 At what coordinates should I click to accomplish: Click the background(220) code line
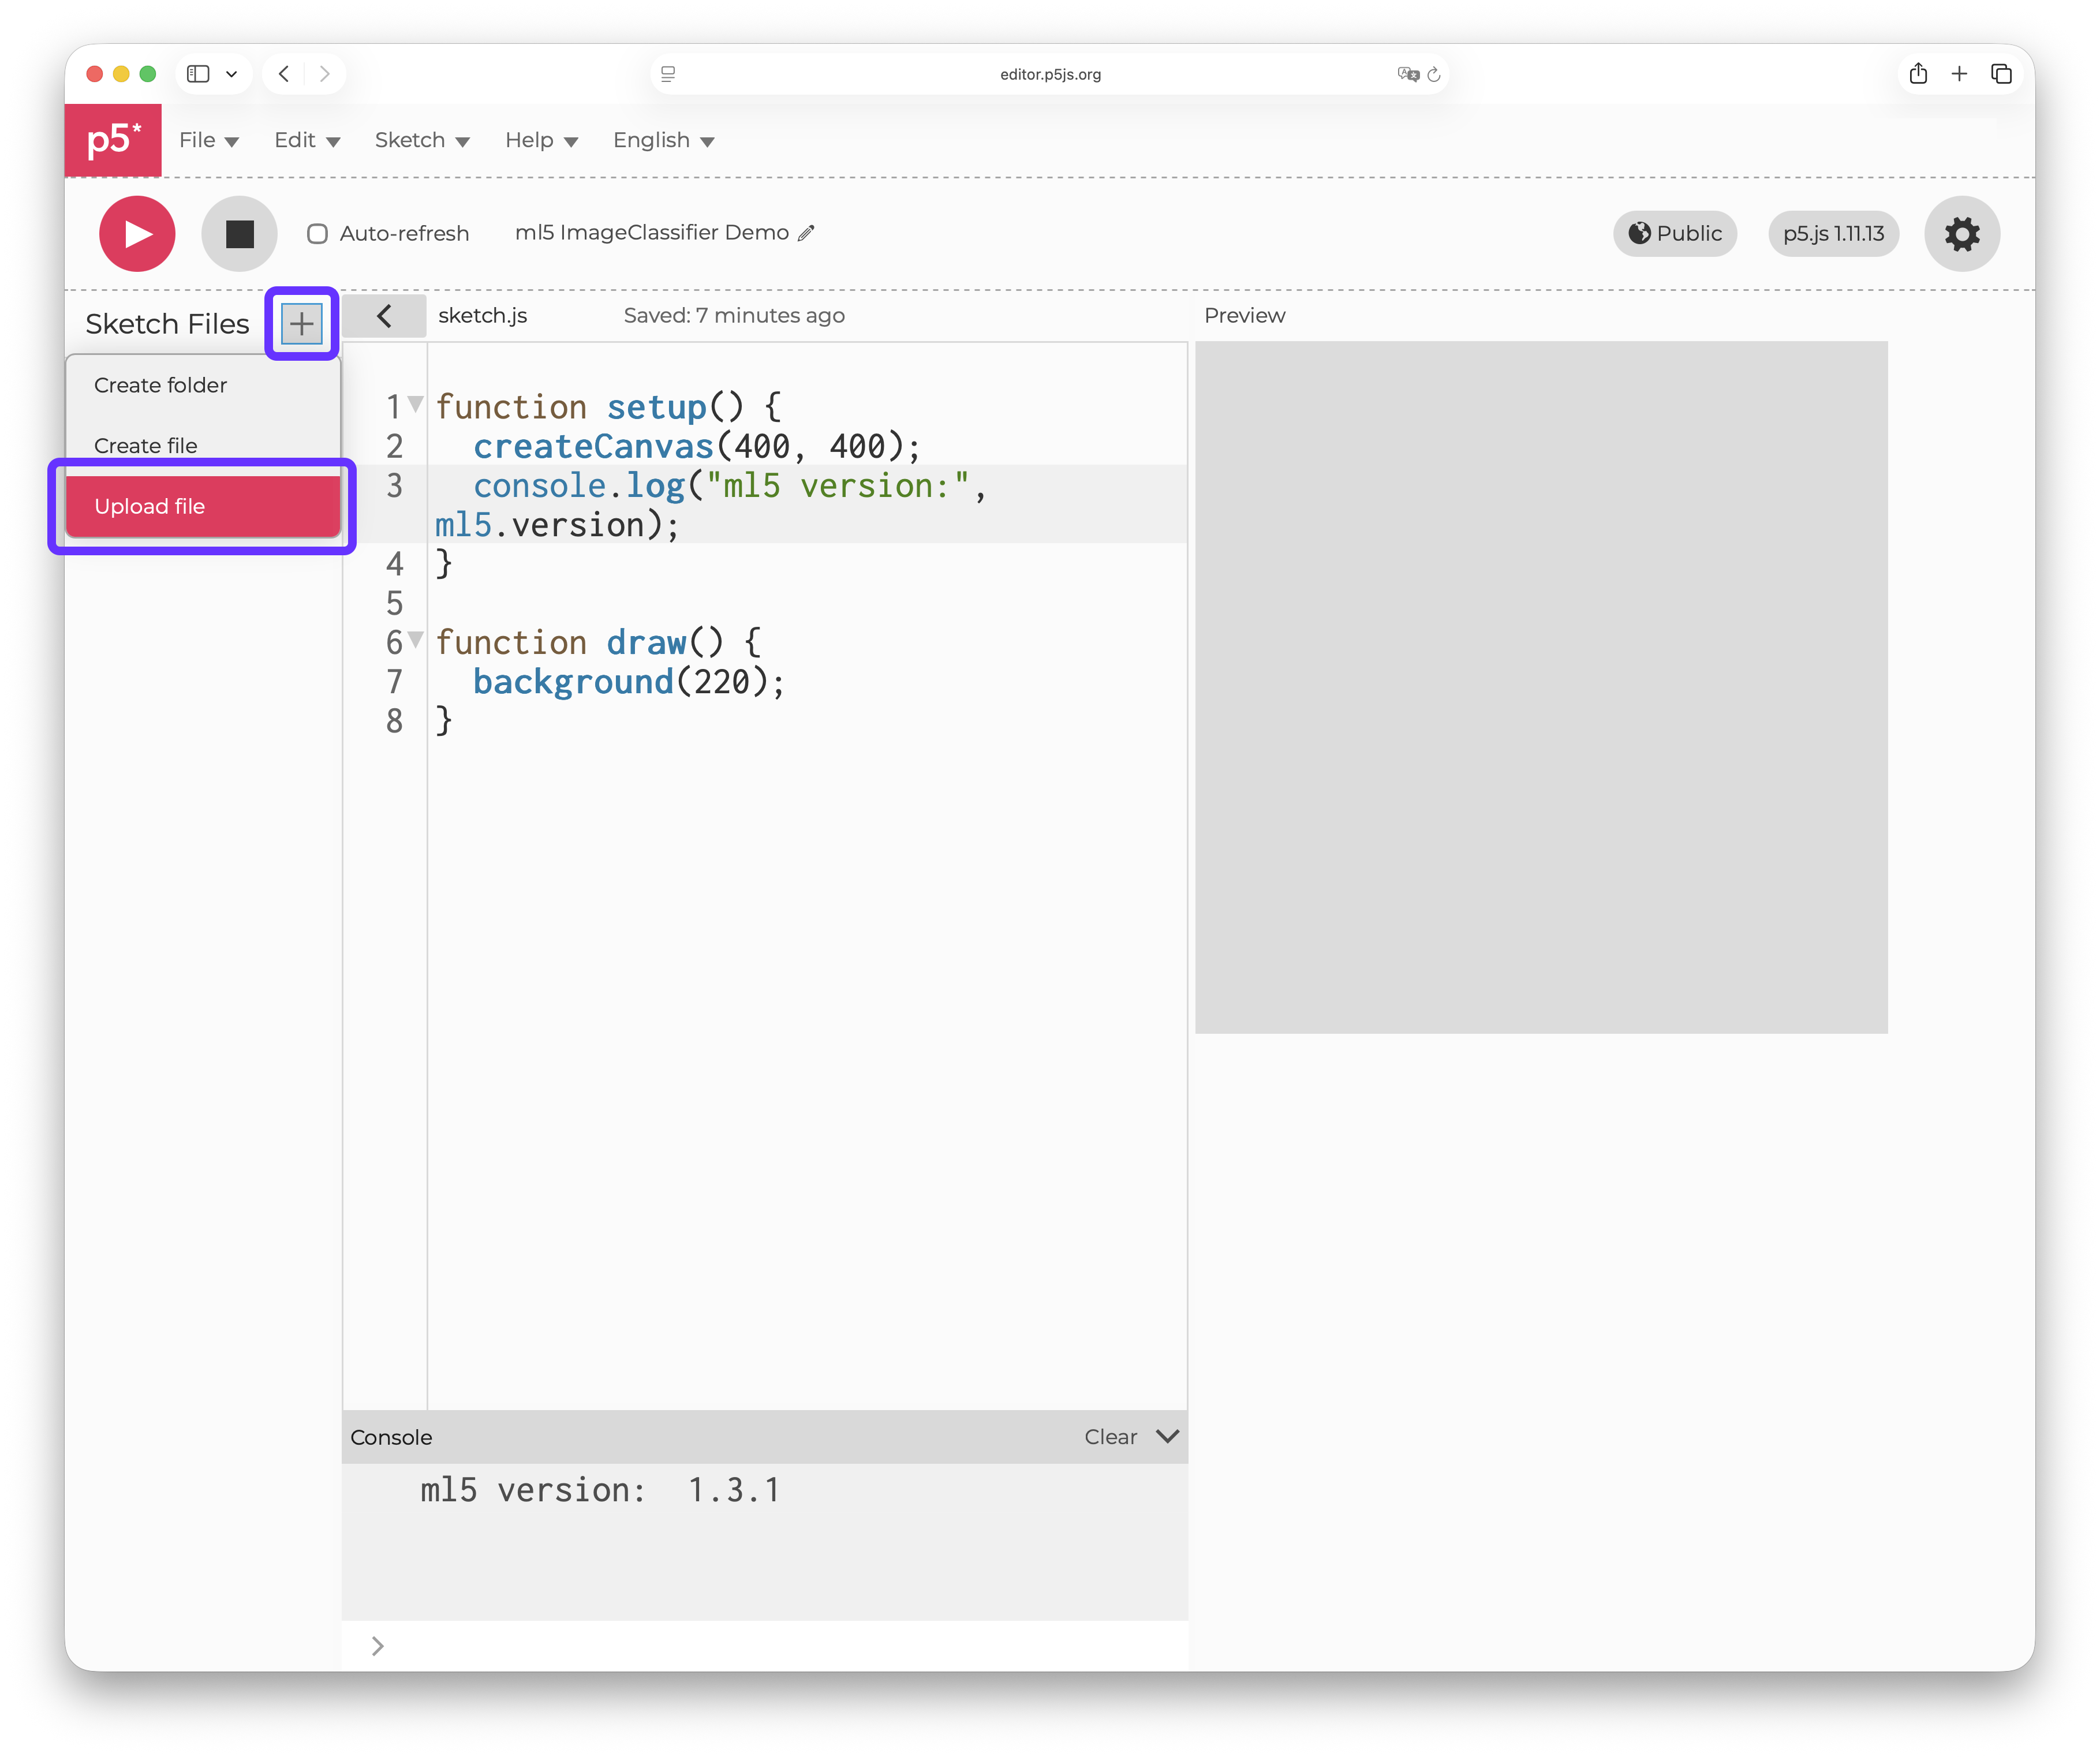pyautogui.click(x=629, y=682)
